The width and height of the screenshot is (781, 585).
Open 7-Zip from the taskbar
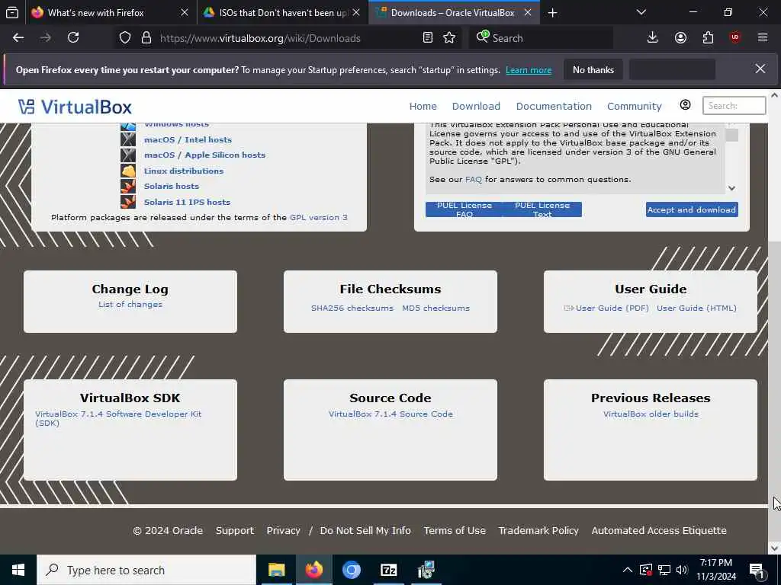click(x=388, y=570)
